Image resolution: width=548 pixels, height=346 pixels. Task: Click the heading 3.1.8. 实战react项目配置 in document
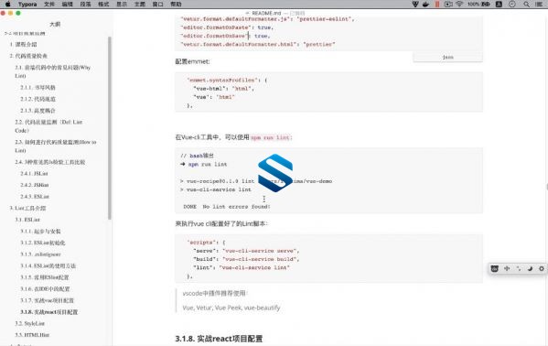[x=220, y=339]
